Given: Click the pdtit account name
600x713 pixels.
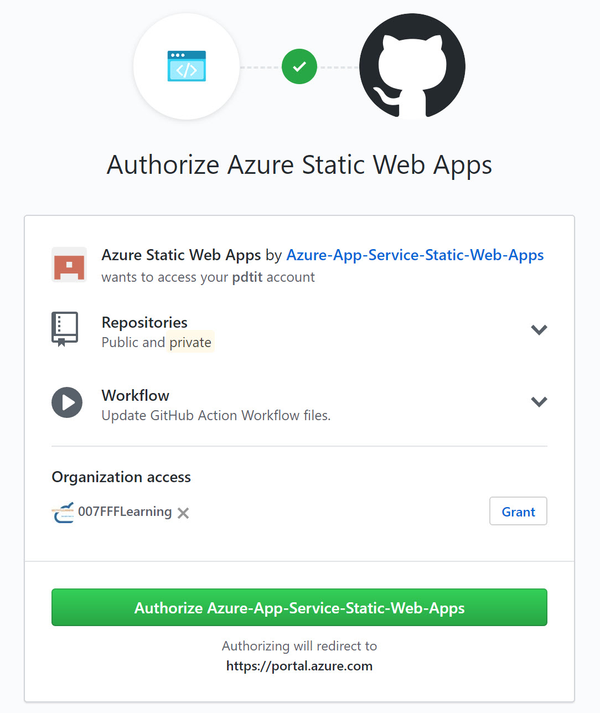Looking at the screenshot, I should 247,277.
